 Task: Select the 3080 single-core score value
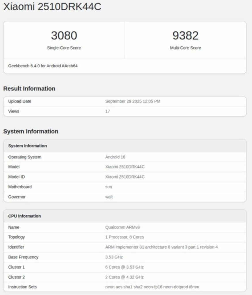click(64, 36)
